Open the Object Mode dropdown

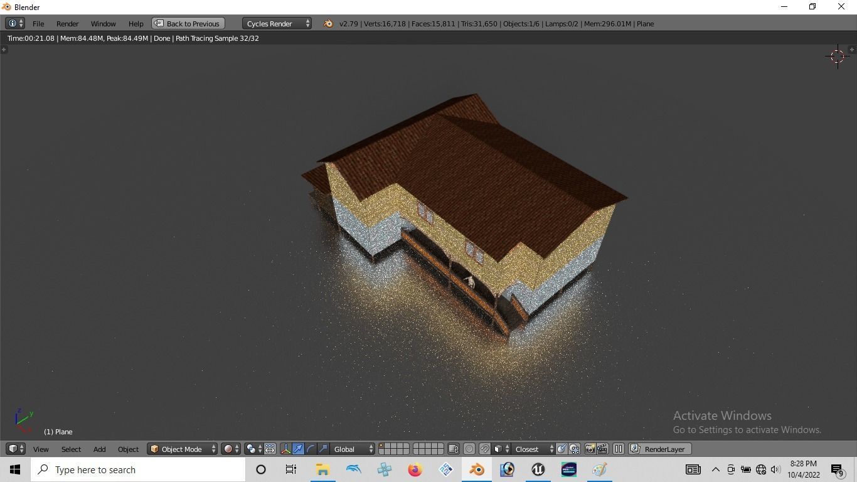183,449
